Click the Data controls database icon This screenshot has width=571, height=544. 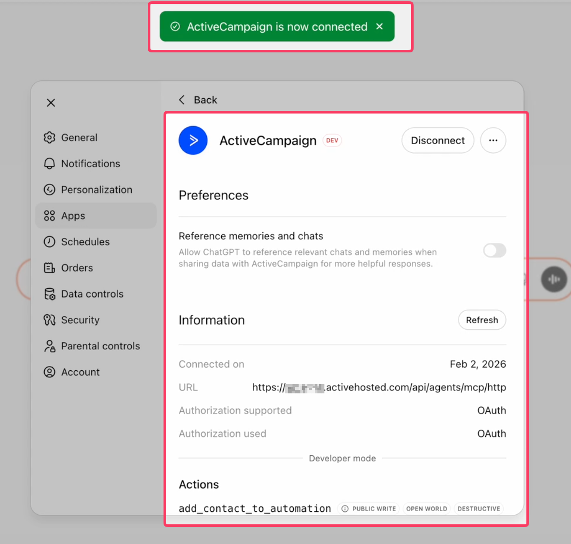tap(49, 294)
